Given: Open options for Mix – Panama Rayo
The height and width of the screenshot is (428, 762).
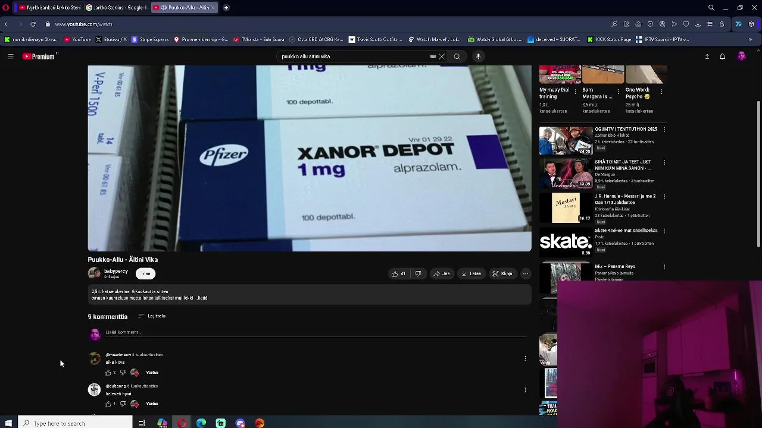Looking at the screenshot, I should coord(664,267).
